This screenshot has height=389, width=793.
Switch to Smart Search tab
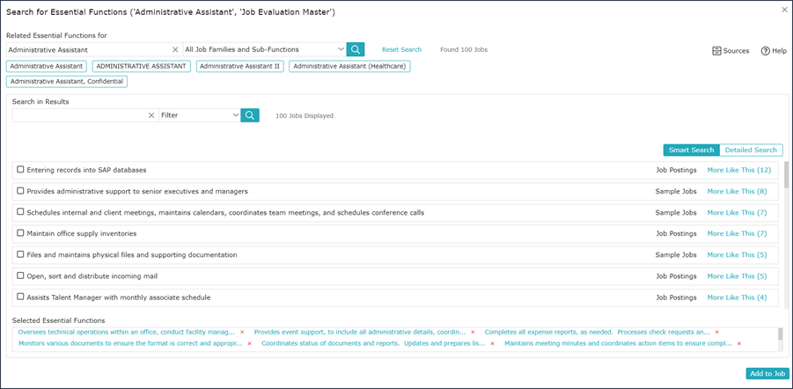click(692, 150)
